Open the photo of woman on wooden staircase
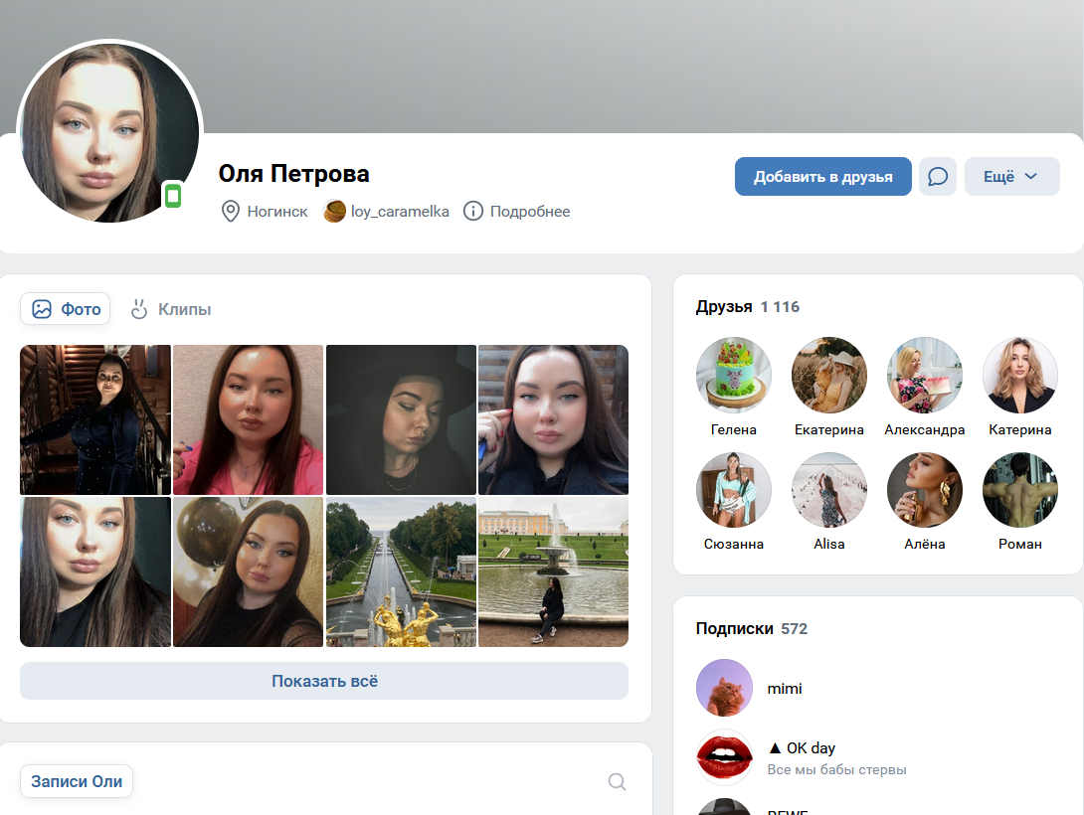Viewport: 1084px width, 815px height. [95, 420]
